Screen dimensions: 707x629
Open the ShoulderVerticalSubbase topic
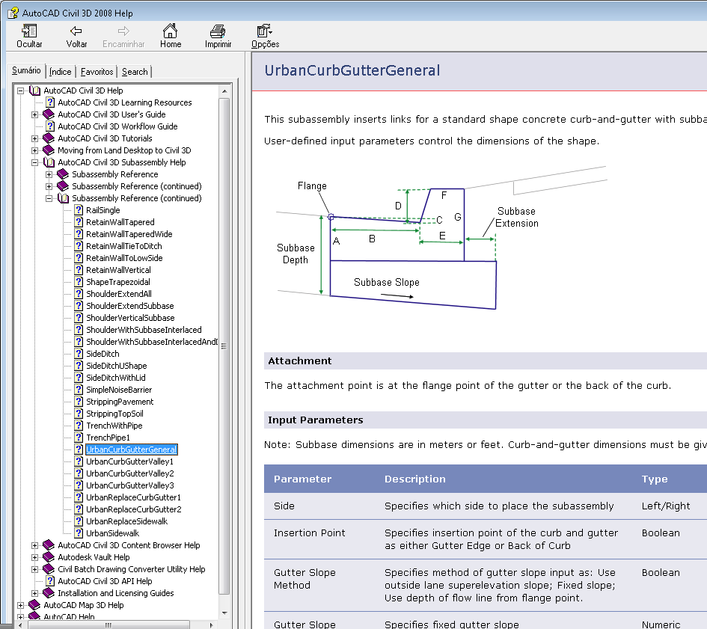[x=130, y=317]
